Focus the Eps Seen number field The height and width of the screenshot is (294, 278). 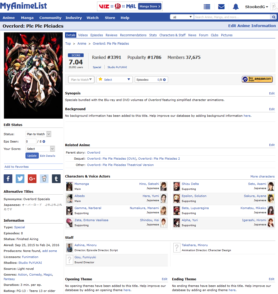[x=31, y=141]
